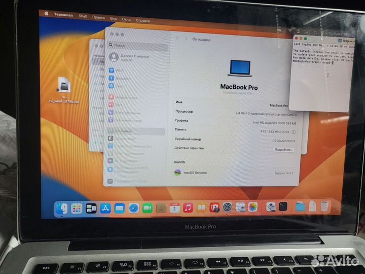Viewport: 365px width, 274px height.
Task: Select the highlighted Основные sidebar item
Action: [x=136, y=131]
